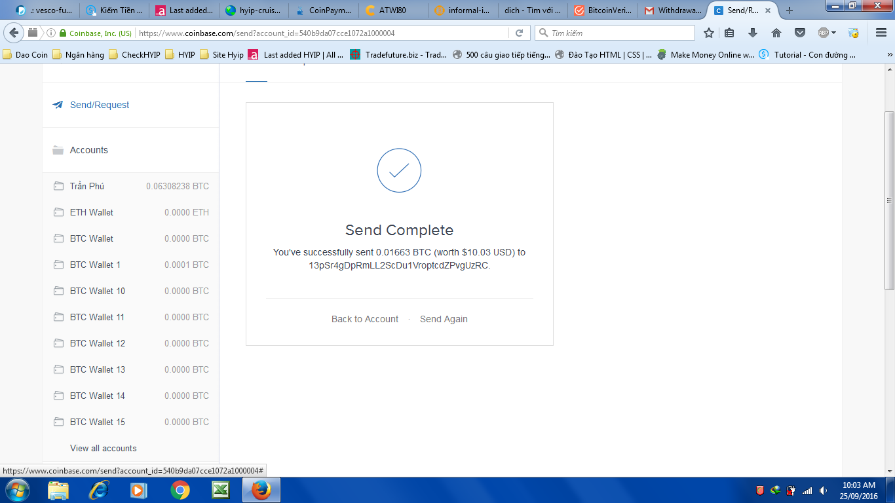This screenshot has height=503, width=895.
Task: Click the red shield tray icon
Action: coord(760,491)
